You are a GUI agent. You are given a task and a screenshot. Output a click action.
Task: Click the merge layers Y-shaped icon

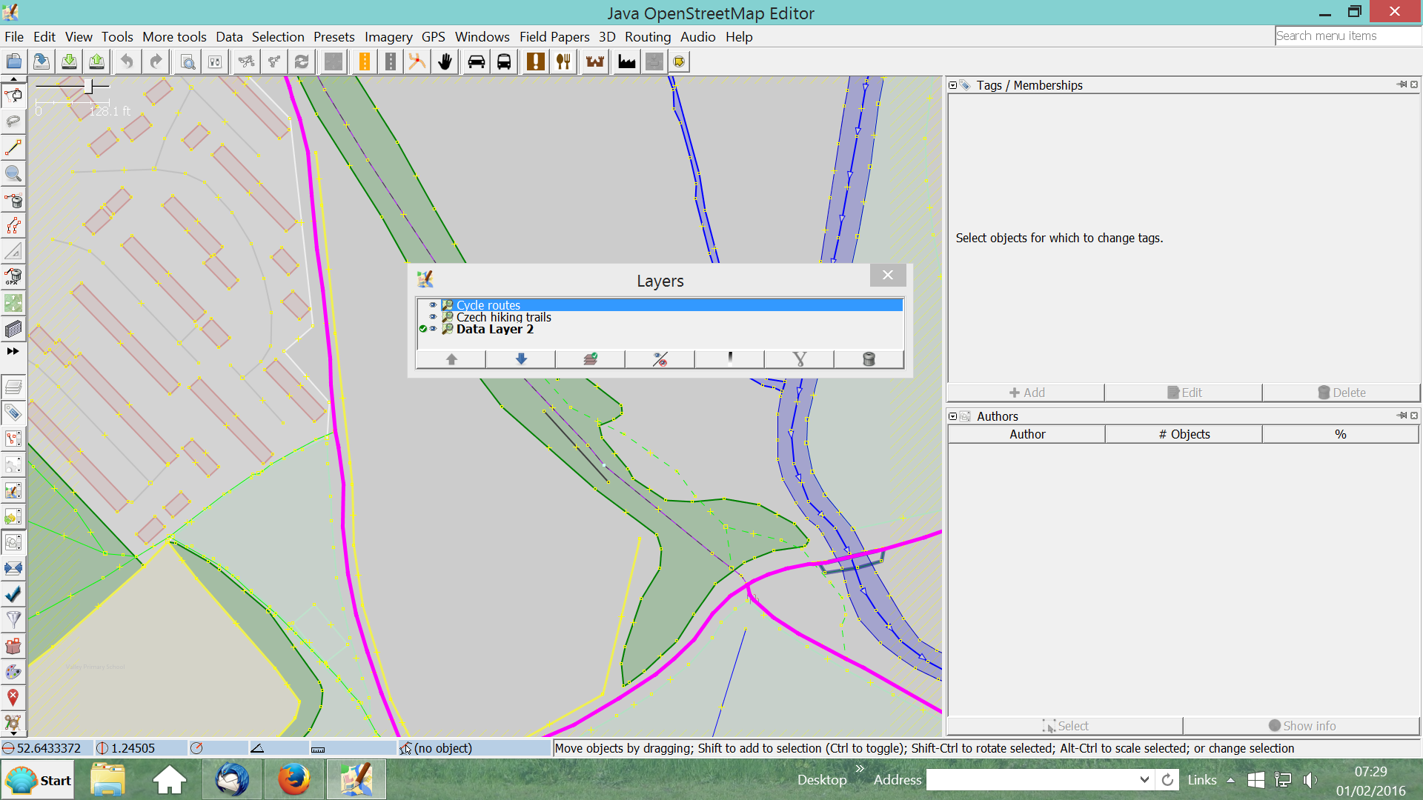point(799,359)
